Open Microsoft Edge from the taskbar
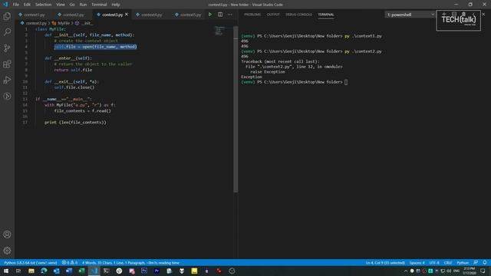The height and width of the screenshot is (276, 491). 44,271
